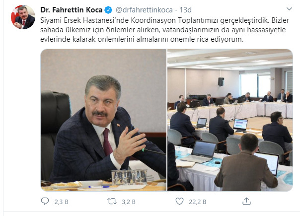Open the Dr. Fahrettin Koca display name link
This screenshot has height=216, width=300.
point(72,10)
